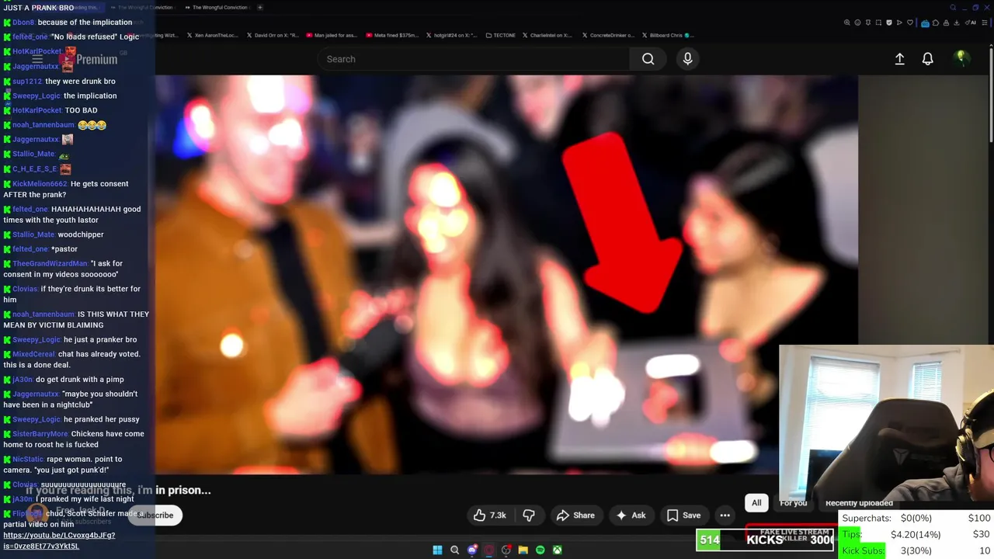Click the TheeGrandWizardMan chat username
Viewport: 994px width, 559px height.
[x=50, y=264]
